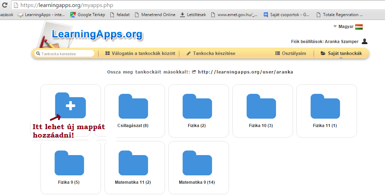Viewport: 385px width, 196px height.
Task: Open the www.emet.gov.hu bookmark
Action: 234,15
